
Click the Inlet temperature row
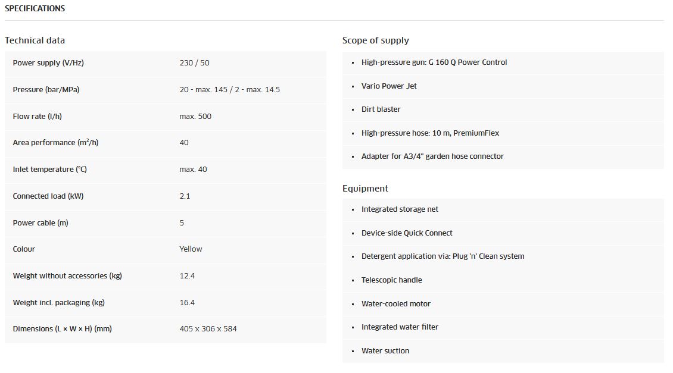tap(165, 170)
